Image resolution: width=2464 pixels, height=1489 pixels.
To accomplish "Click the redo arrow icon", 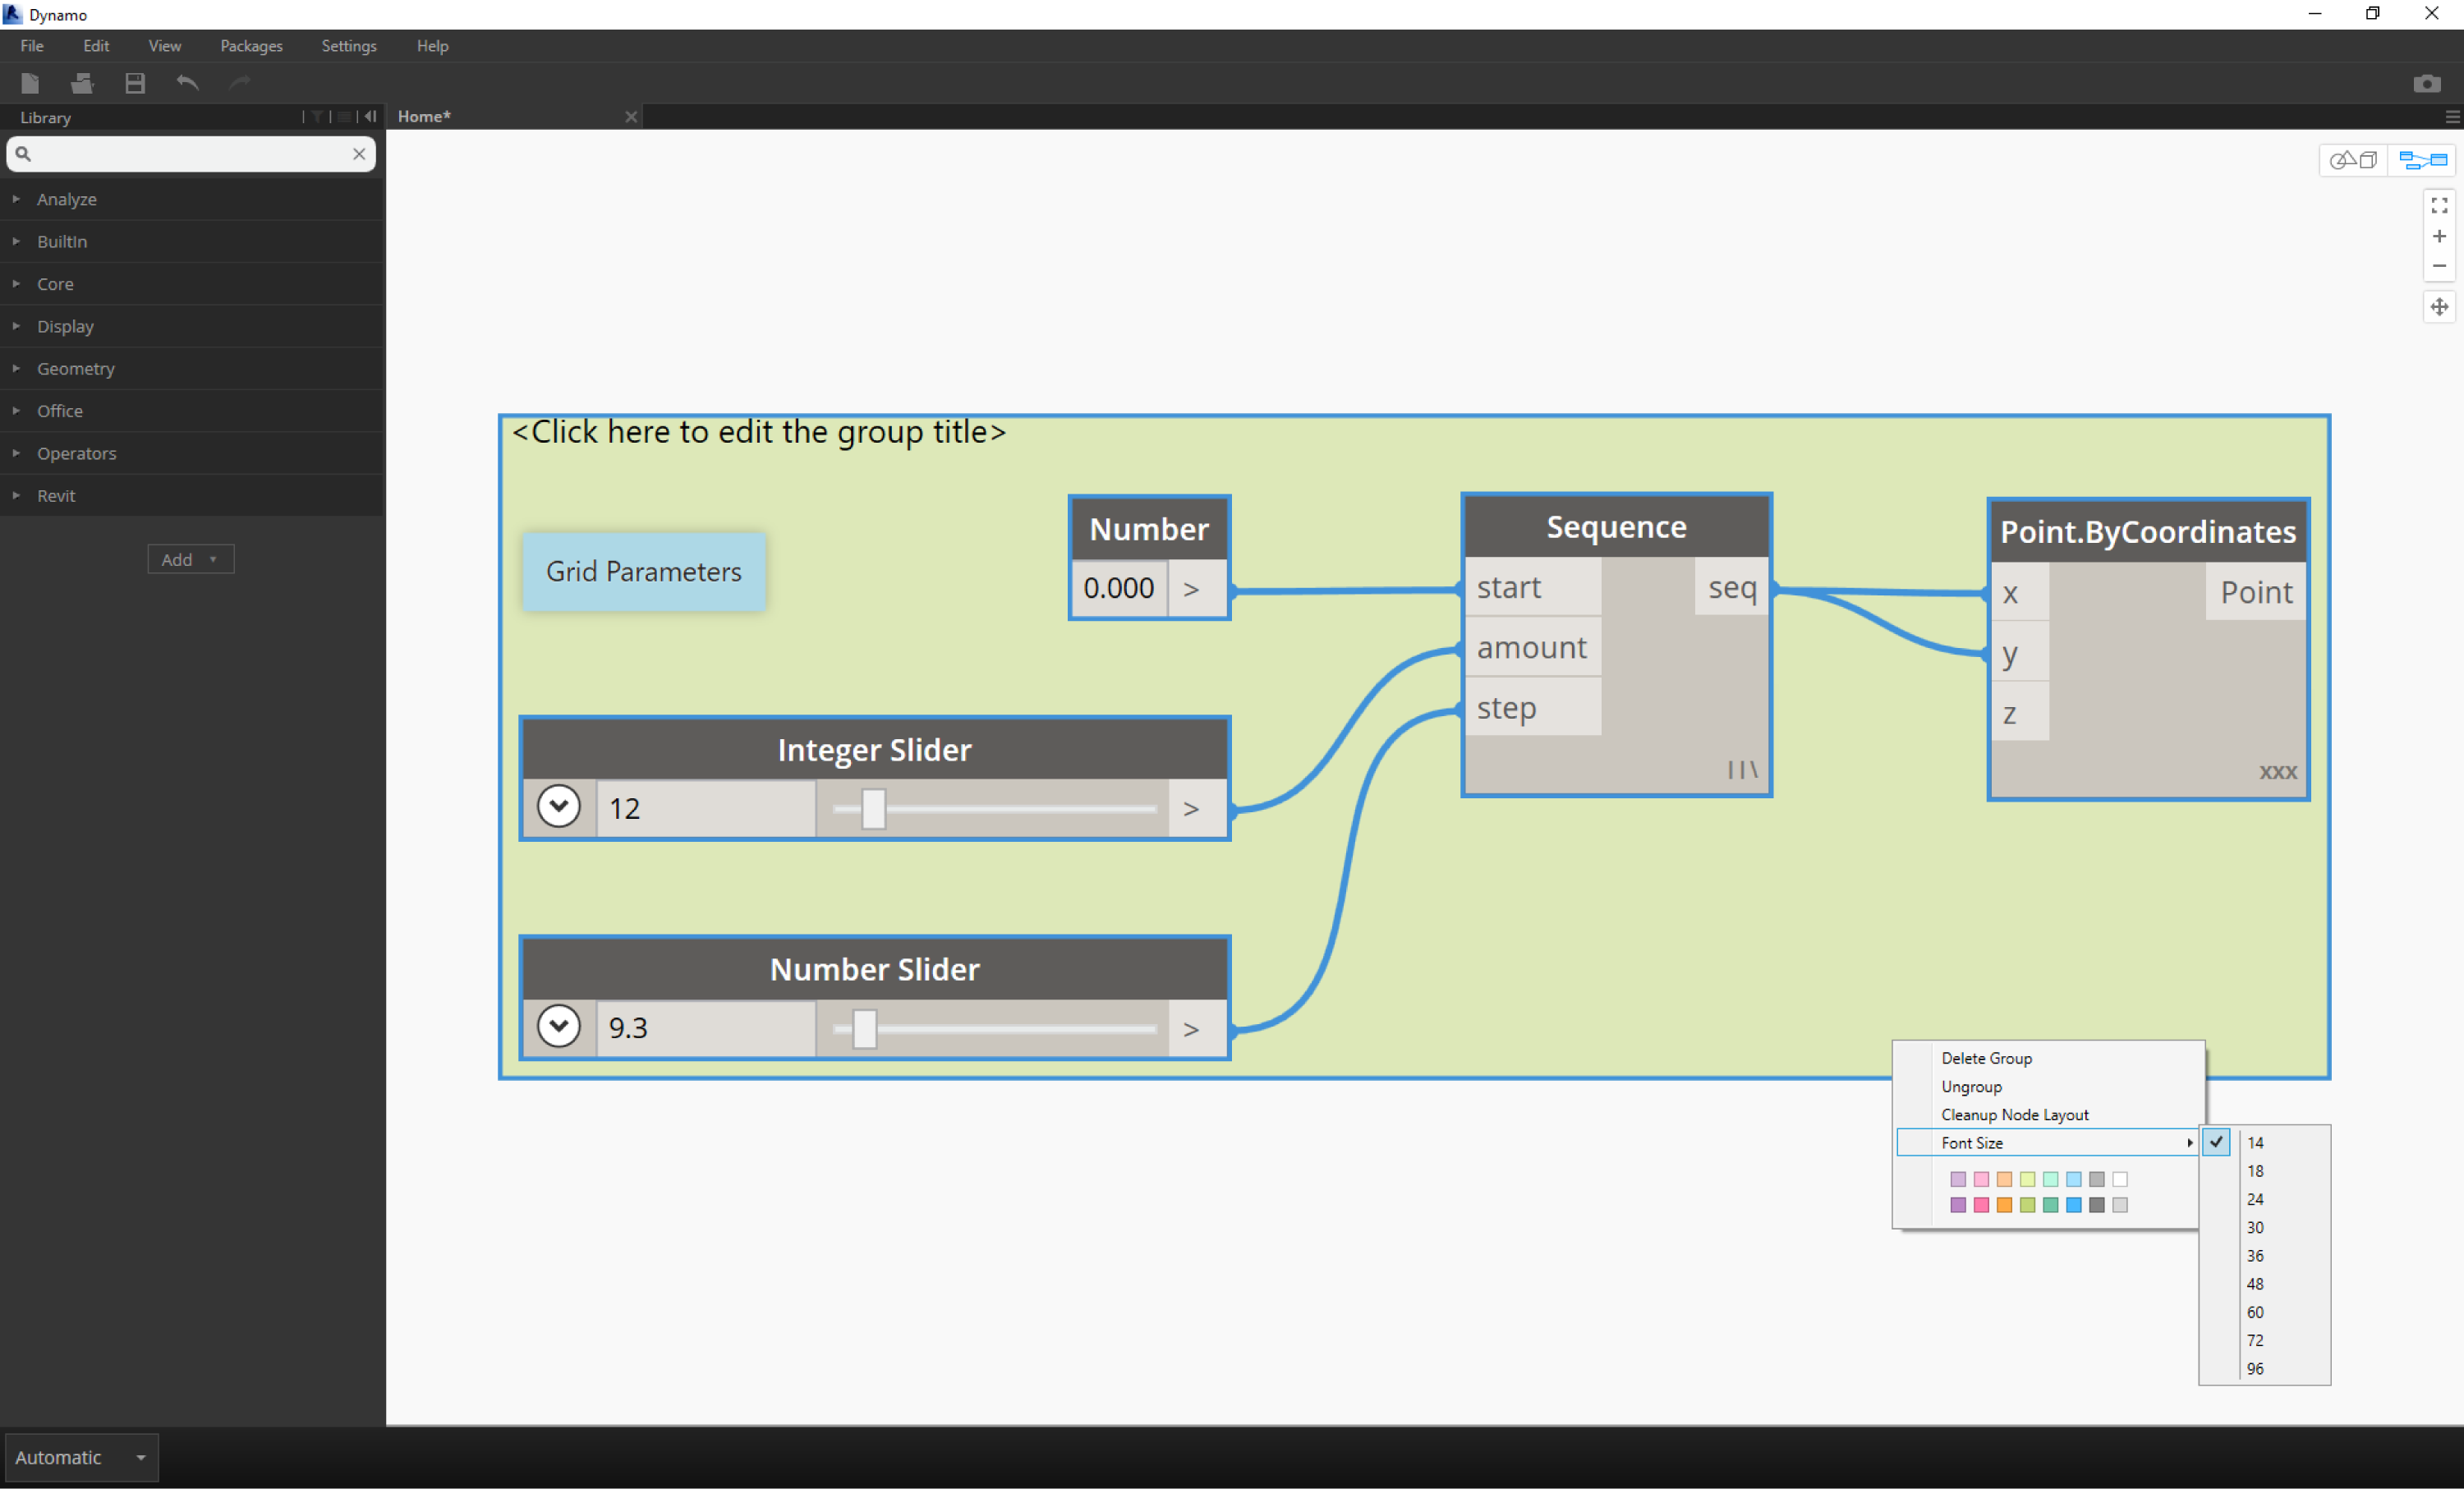I will (240, 83).
